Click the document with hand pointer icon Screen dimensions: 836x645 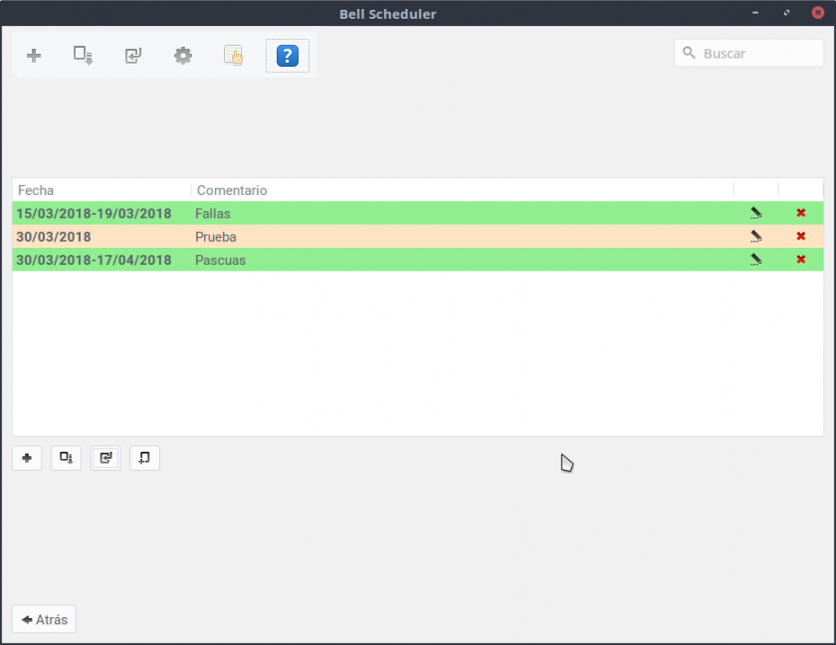233,56
